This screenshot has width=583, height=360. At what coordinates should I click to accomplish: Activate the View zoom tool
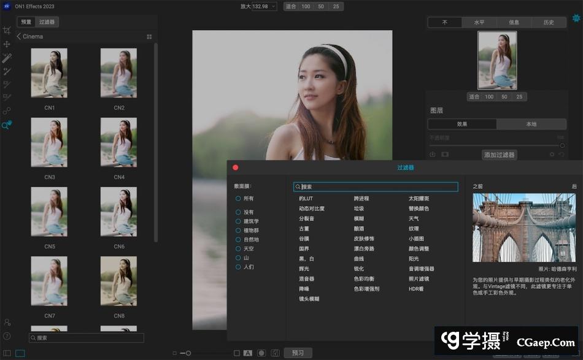[x=6, y=125]
